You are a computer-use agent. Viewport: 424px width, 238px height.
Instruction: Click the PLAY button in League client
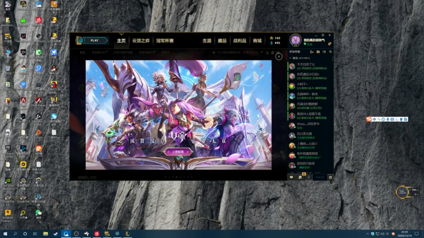tap(95, 41)
